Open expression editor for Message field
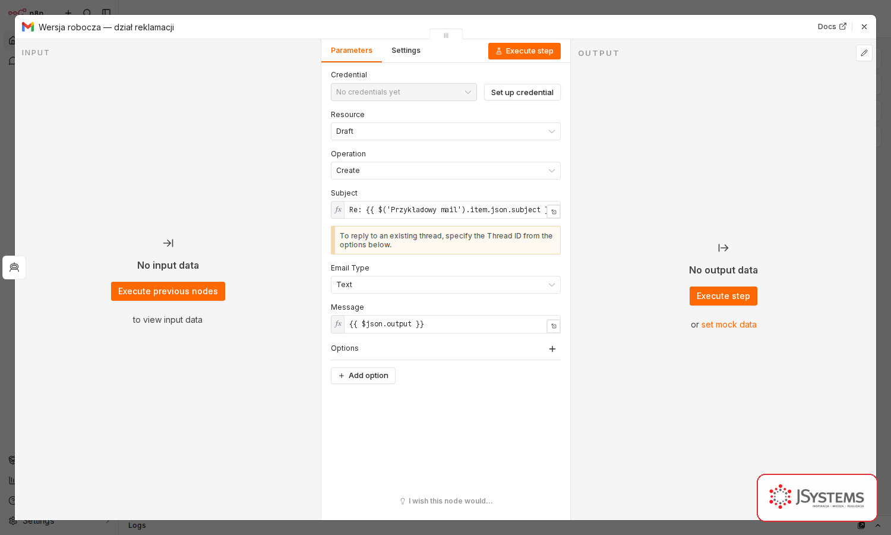 coord(554,326)
